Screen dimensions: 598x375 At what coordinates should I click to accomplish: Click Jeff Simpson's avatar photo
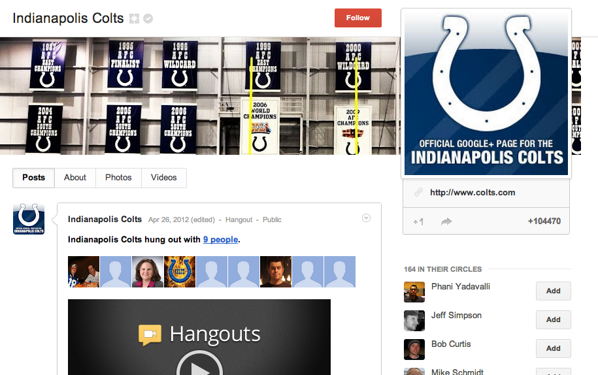(x=414, y=321)
